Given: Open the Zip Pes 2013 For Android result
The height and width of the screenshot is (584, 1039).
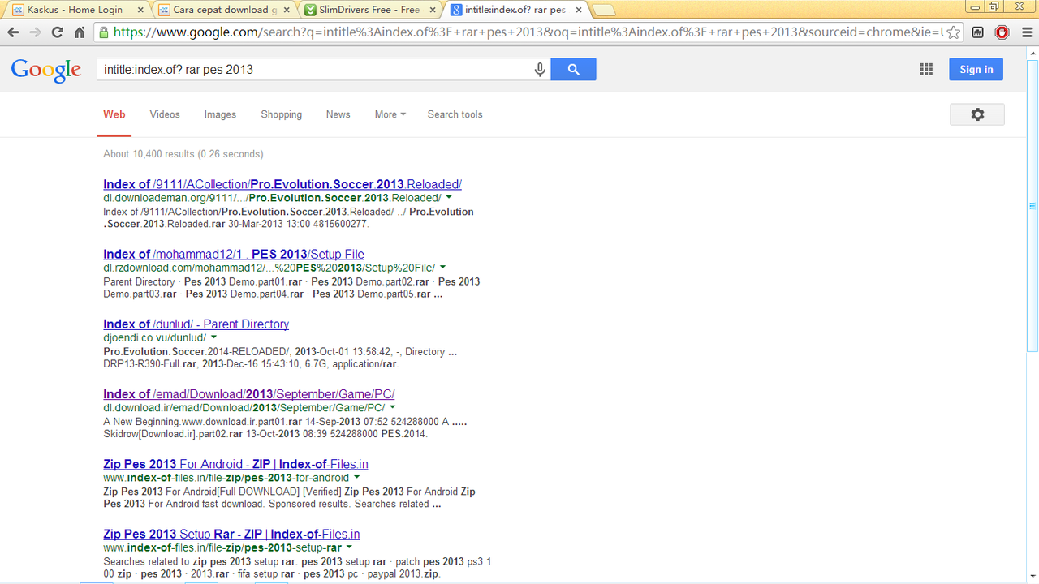Looking at the screenshot, I should tap(235, 464).
